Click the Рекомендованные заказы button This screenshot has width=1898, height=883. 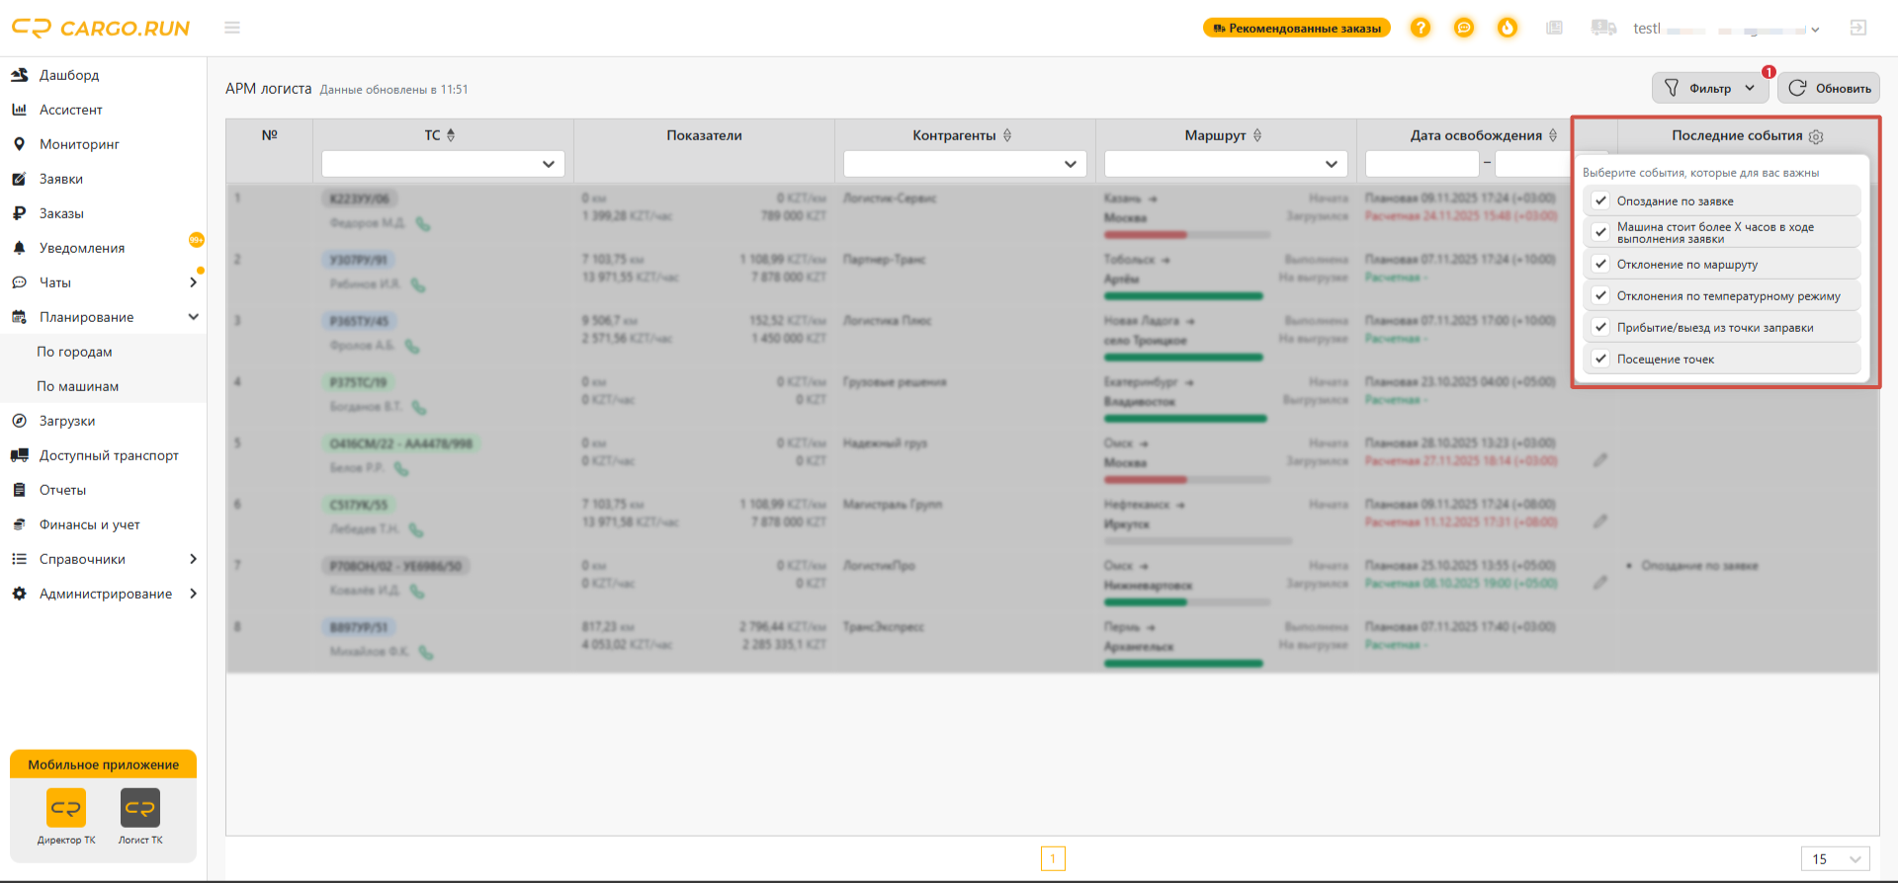(1297, 28)
